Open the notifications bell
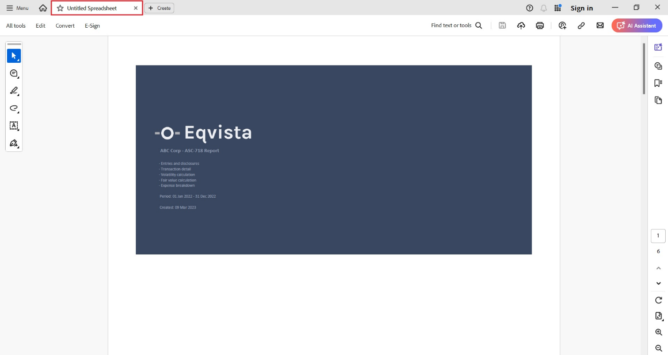 (544, 8)
